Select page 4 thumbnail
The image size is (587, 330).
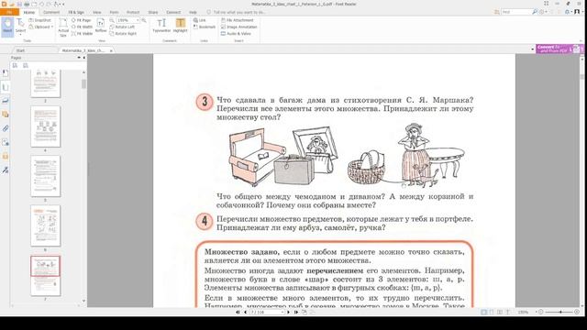click(x=45, y=126)
